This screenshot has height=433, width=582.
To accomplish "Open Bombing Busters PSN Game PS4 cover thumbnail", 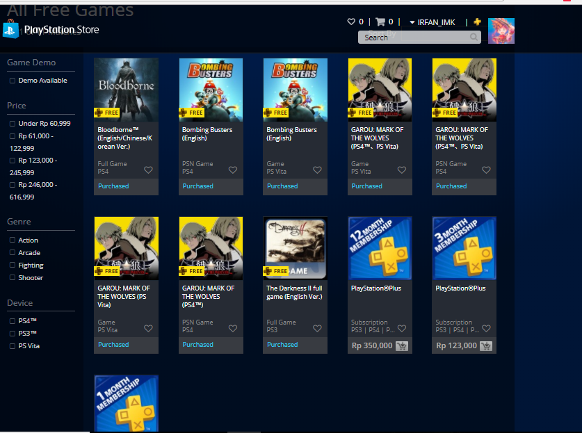I will [211, 90].
